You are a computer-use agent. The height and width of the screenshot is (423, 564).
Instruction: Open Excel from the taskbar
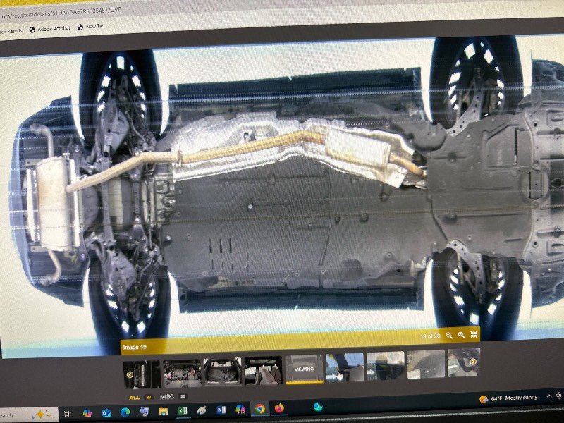coord(182,410)
